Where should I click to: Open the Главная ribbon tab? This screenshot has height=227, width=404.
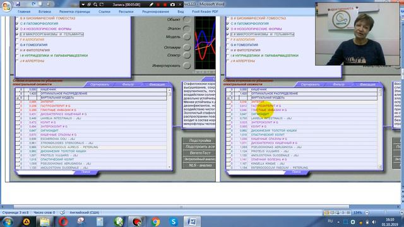24,11
